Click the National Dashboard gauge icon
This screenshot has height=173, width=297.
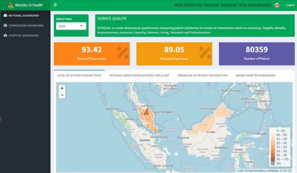pyautogui.click(x=5, y=16)
